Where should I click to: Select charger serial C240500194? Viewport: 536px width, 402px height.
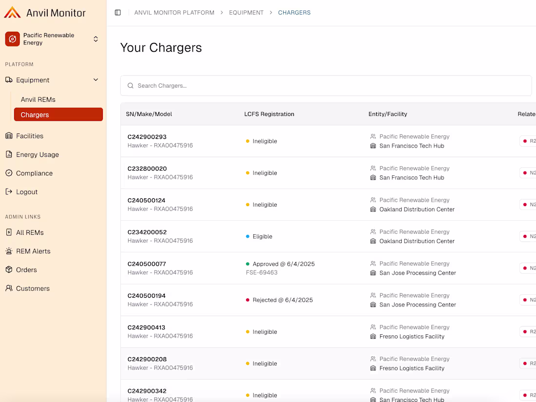[x=146, y=296]
